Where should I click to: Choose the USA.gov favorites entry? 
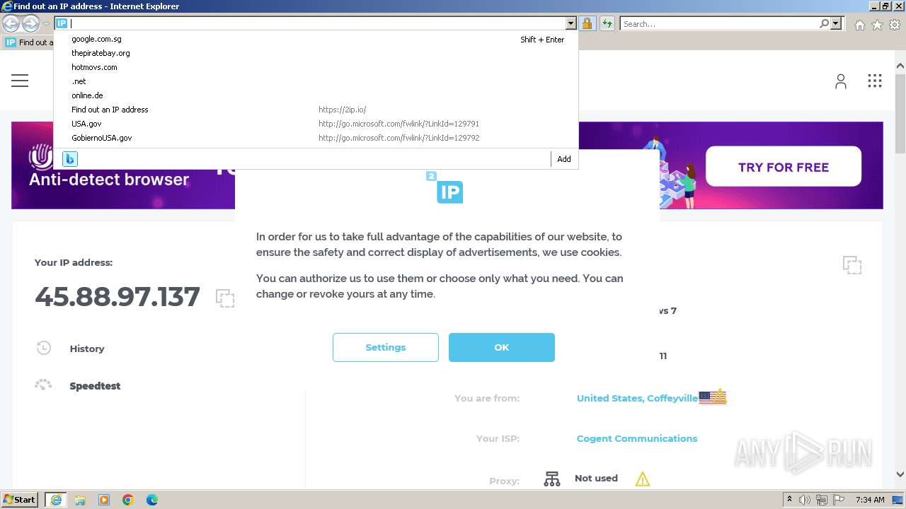(316, 124)
